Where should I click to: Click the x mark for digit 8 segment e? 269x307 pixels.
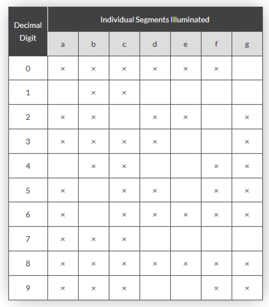[186, 264]
